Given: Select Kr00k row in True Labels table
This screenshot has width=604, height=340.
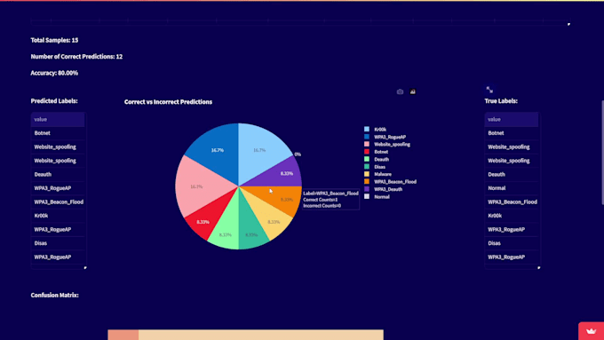Looking at the screenshot, I should [x=512, y=216].
